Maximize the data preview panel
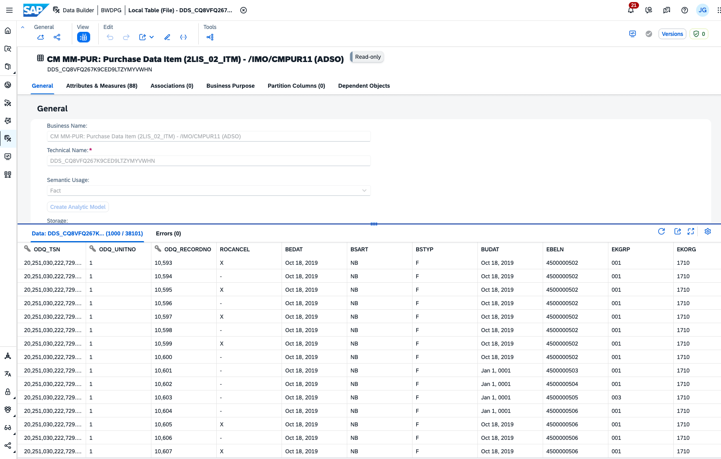Image resolution: width=721 pixels, height=459 pixels. pos(691,231)
